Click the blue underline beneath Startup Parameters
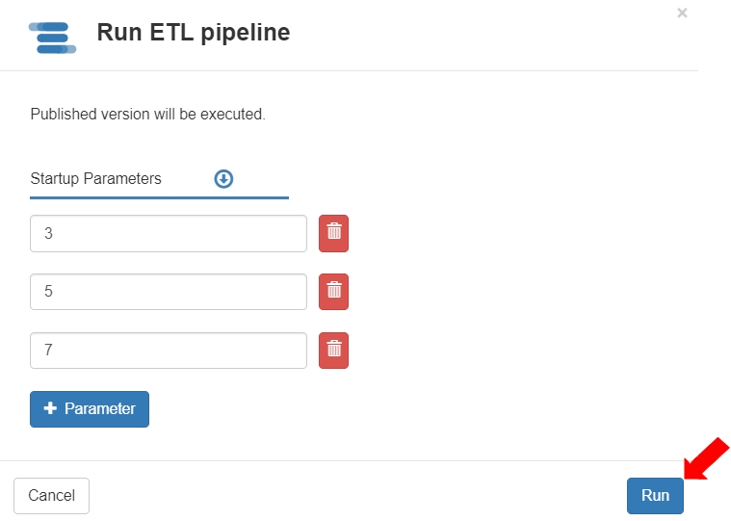Viewport: 731px width, 521px height. (x=159, y=197)
